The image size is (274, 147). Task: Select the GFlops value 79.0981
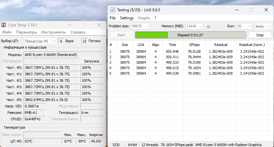[x=194, y=73]
